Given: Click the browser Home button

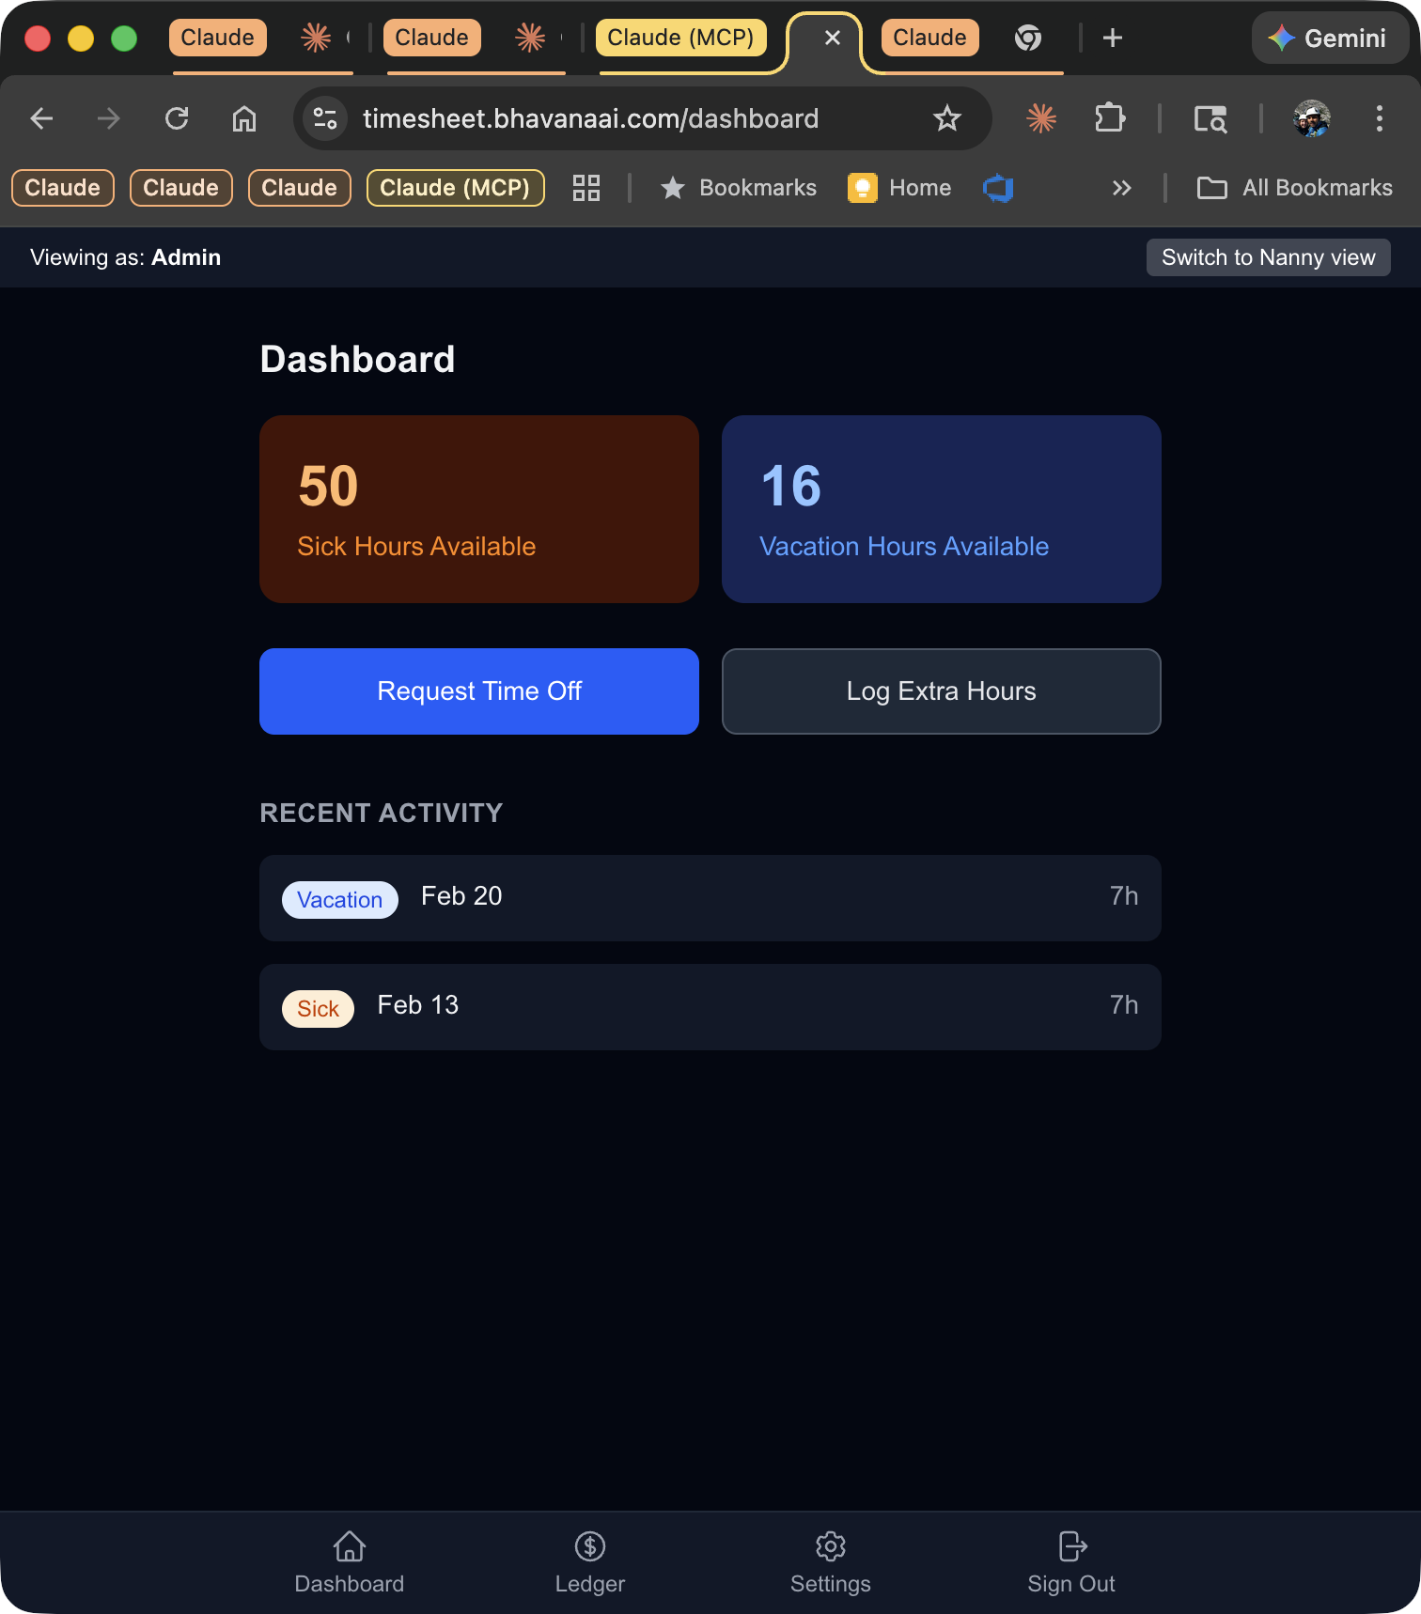Looking at the screenshot, I should pyautogui.click(x=244, y=118).
